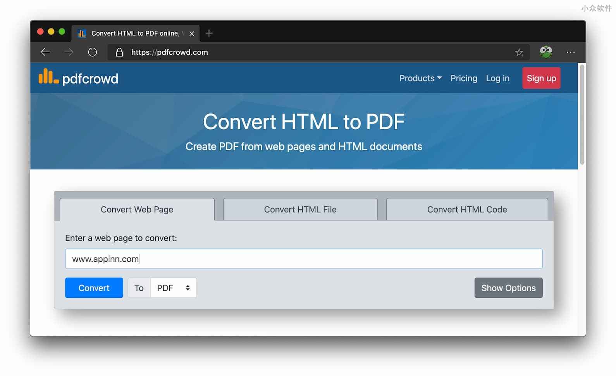Click the Convert HTML to PDF heading
The height and width of the screenshot is (376, 616).
click(x=304, y=122)
